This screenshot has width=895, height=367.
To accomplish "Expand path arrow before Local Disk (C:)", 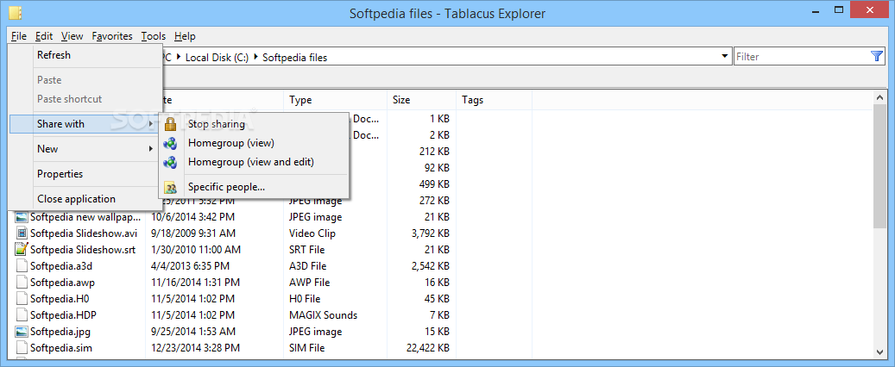I will (179, 57).
